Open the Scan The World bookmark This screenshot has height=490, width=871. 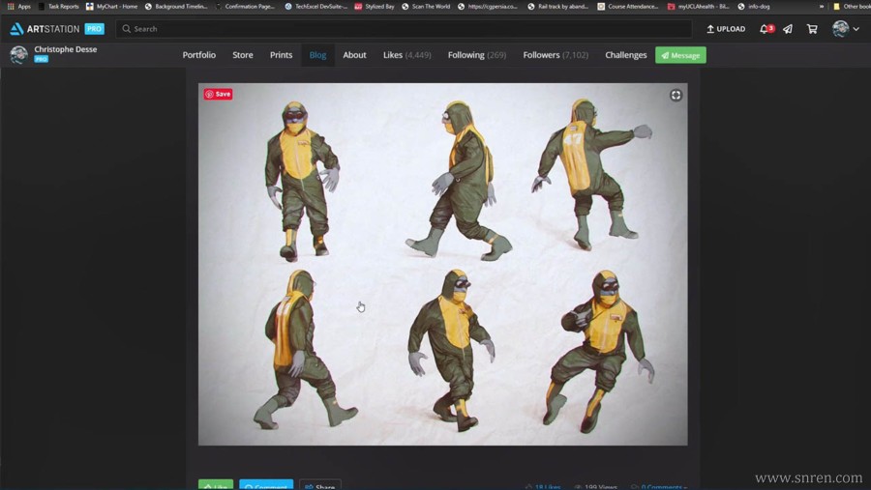tap(426, 6)
